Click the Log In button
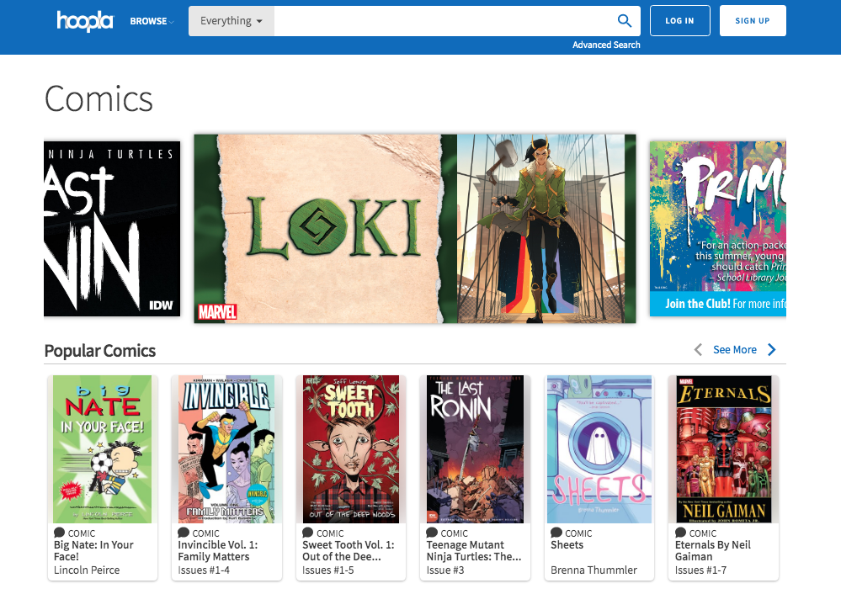The height and width of the screenshot is (610, 841). [680, 21]
